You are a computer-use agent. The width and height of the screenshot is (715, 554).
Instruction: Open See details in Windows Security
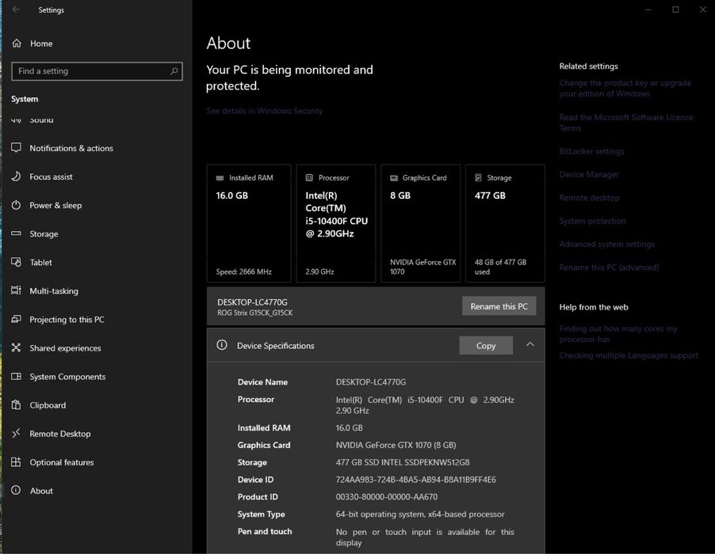click(x=265, y=111)
